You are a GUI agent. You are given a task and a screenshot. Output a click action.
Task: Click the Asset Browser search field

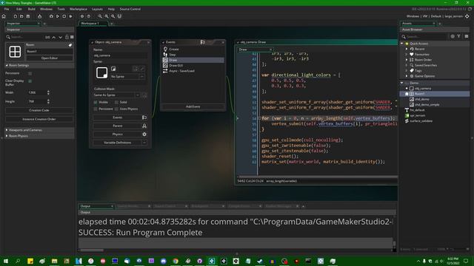coord(427,36)
